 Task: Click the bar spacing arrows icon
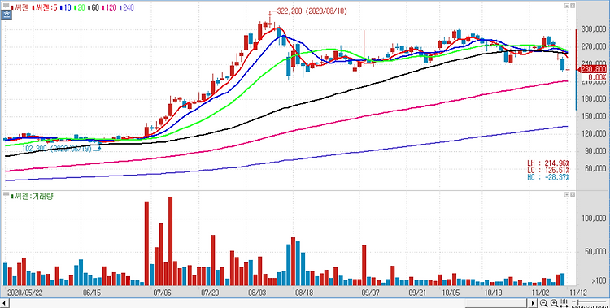(x=564, y=303)
